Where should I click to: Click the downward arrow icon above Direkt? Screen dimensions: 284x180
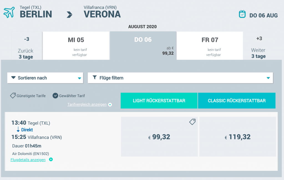tap(18, 129)
